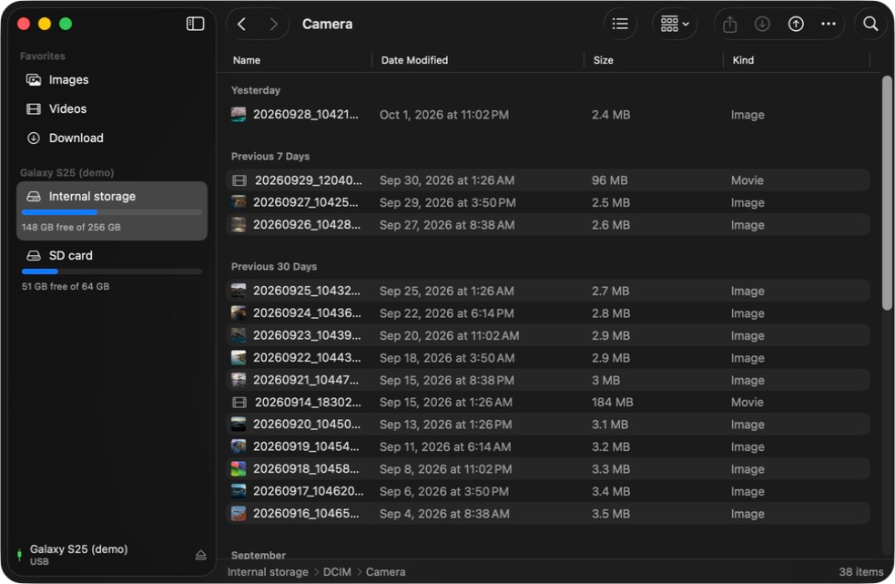Click the upload arrow toolbar icon
Viewport: 895px width, 584px height.
click(796, 24)
